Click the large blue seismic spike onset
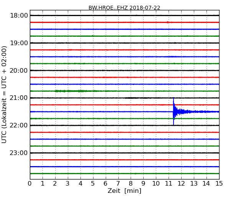This screenshot has width=249, height=199. point(174,111)
